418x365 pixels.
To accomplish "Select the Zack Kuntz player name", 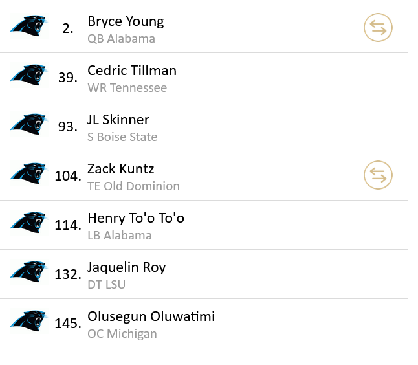I will click(x=121, y=169).
